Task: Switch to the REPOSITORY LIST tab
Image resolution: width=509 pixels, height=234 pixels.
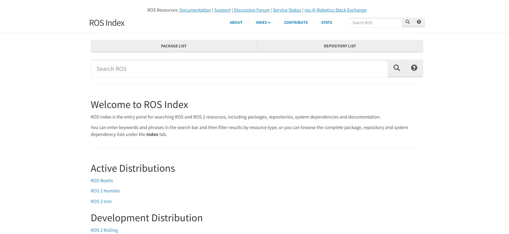Action: [x=340, y=46]
